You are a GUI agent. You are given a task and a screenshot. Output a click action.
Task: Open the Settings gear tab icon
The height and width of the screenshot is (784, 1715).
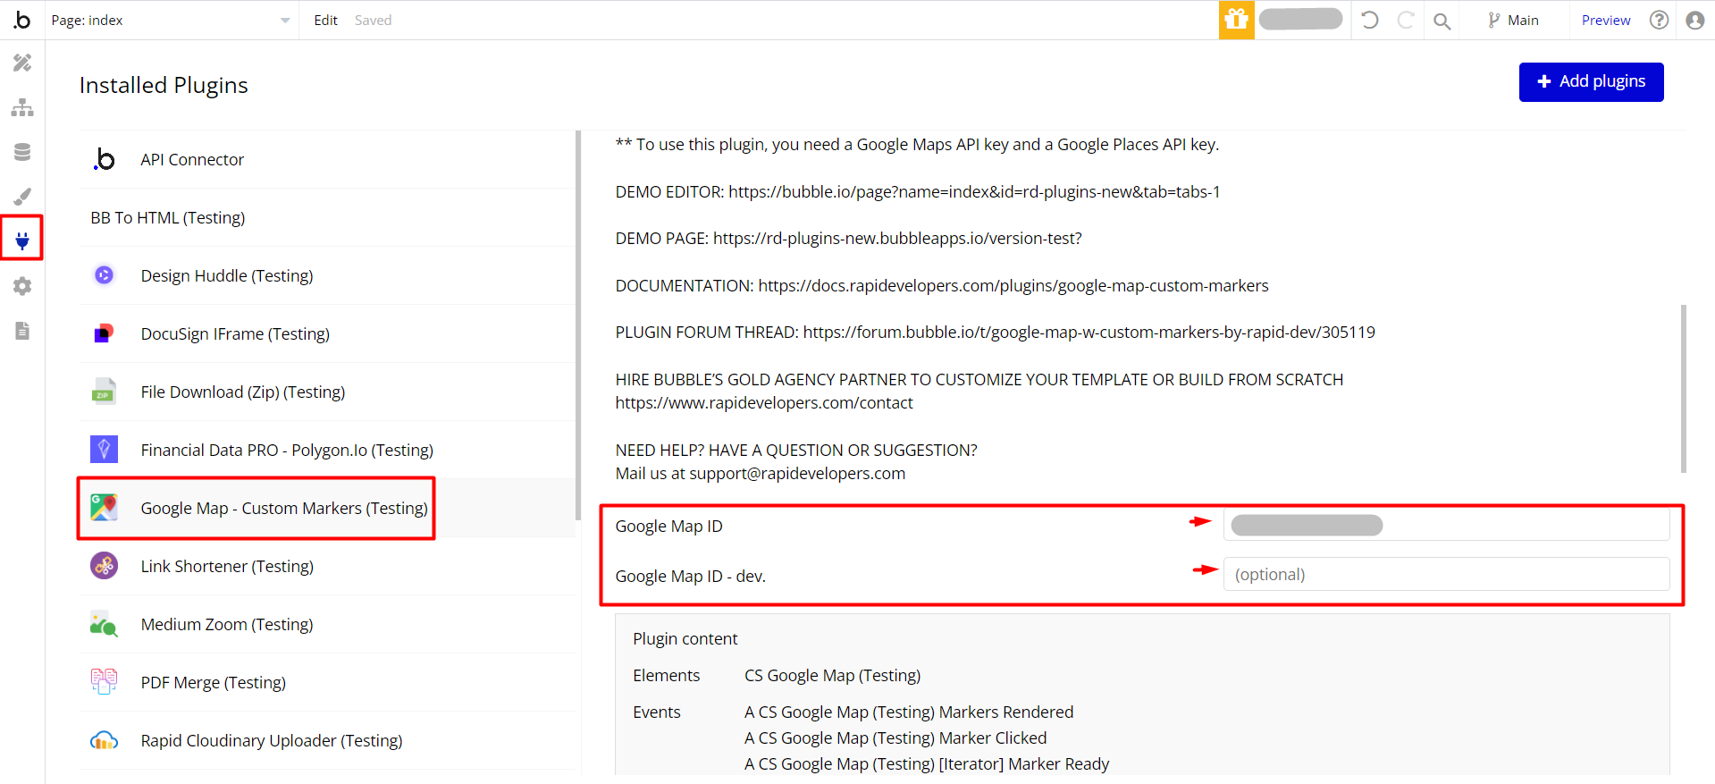coord(22,286)
